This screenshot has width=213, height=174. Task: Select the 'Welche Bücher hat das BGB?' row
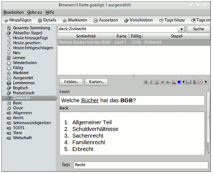tap(134, 43)
